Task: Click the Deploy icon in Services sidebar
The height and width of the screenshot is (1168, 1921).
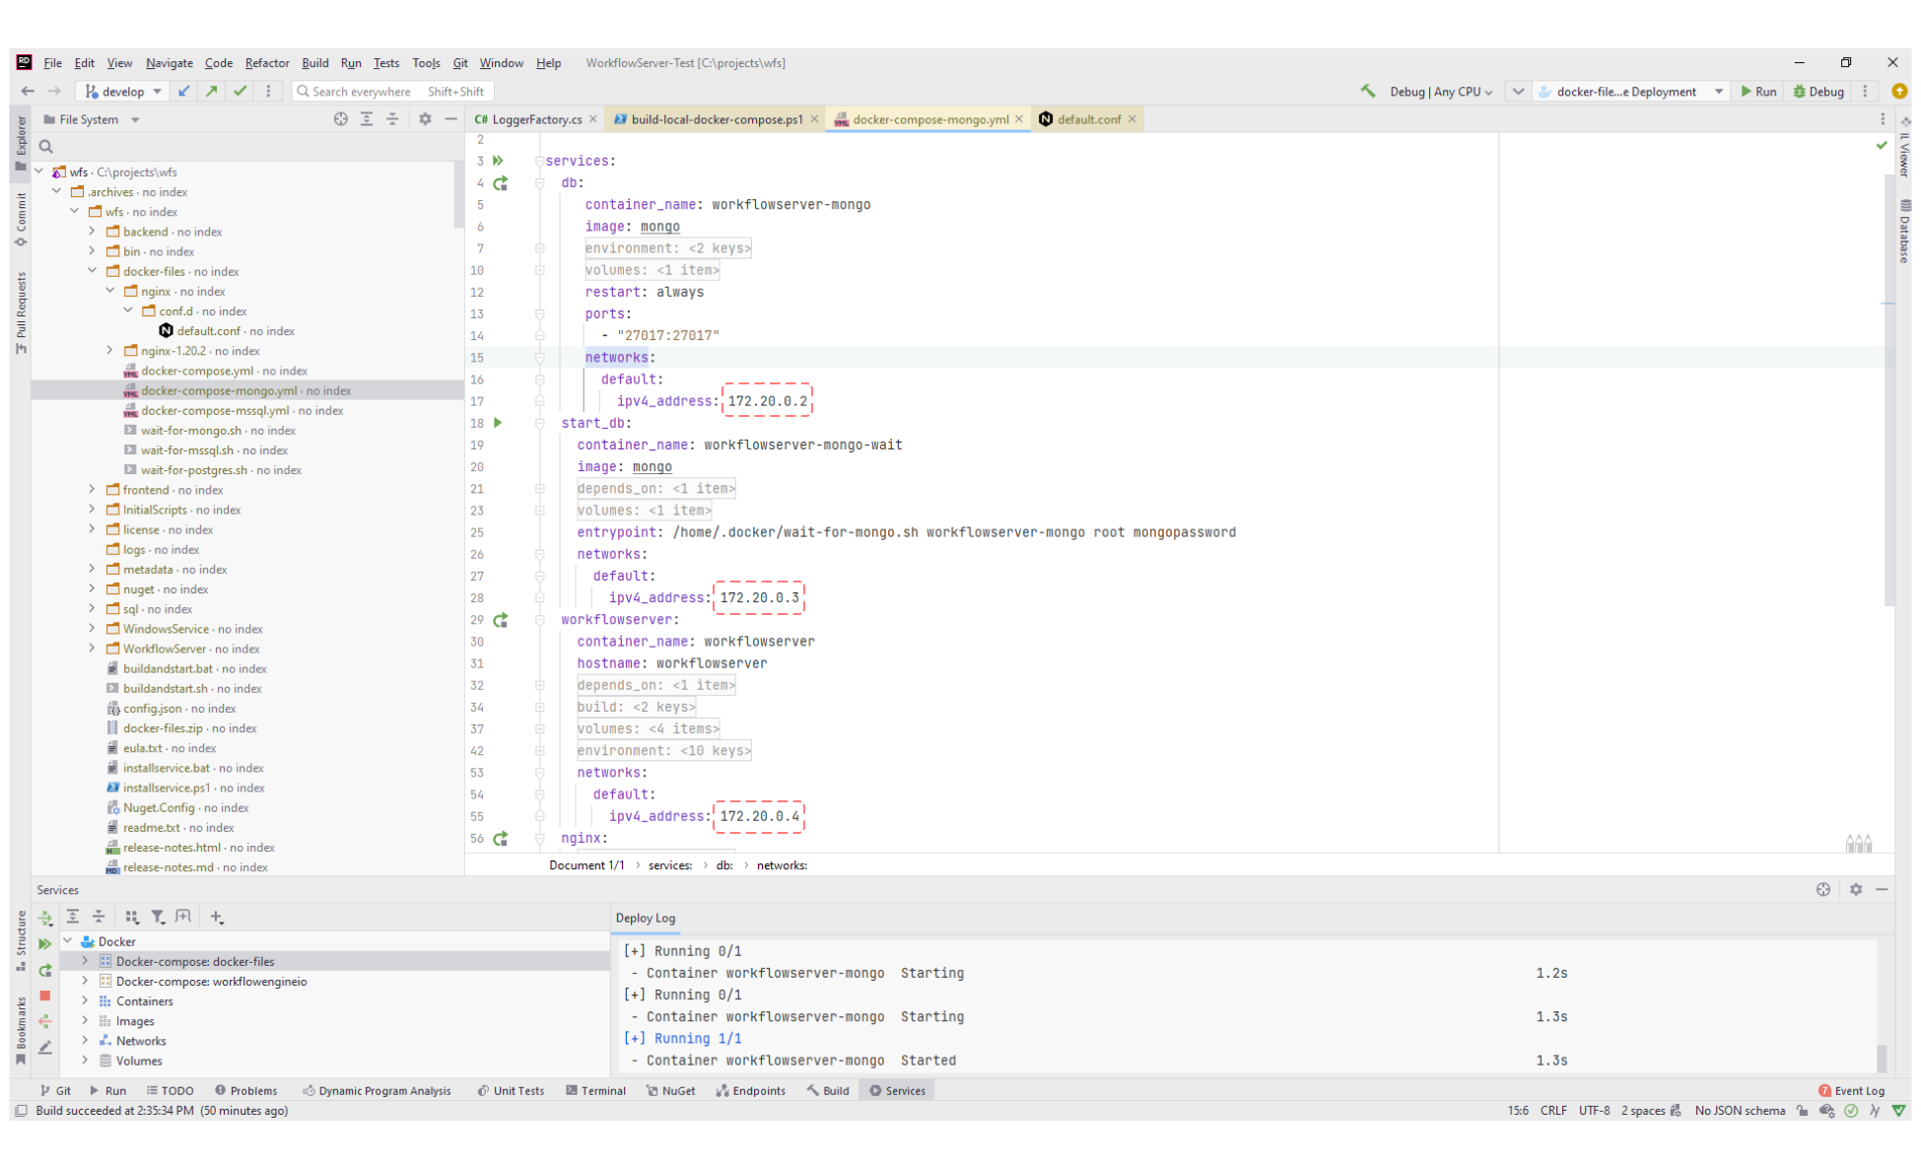Action: pyautogui.click(x=45, y=918)
